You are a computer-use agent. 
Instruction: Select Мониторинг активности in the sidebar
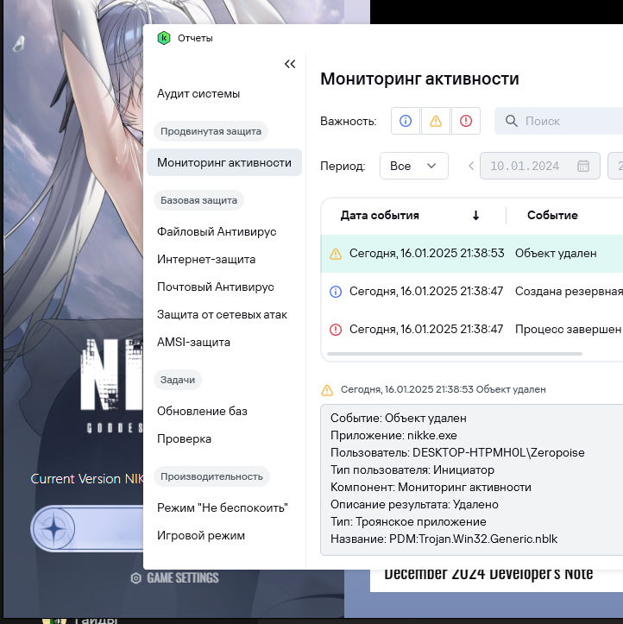click(224, 162)
